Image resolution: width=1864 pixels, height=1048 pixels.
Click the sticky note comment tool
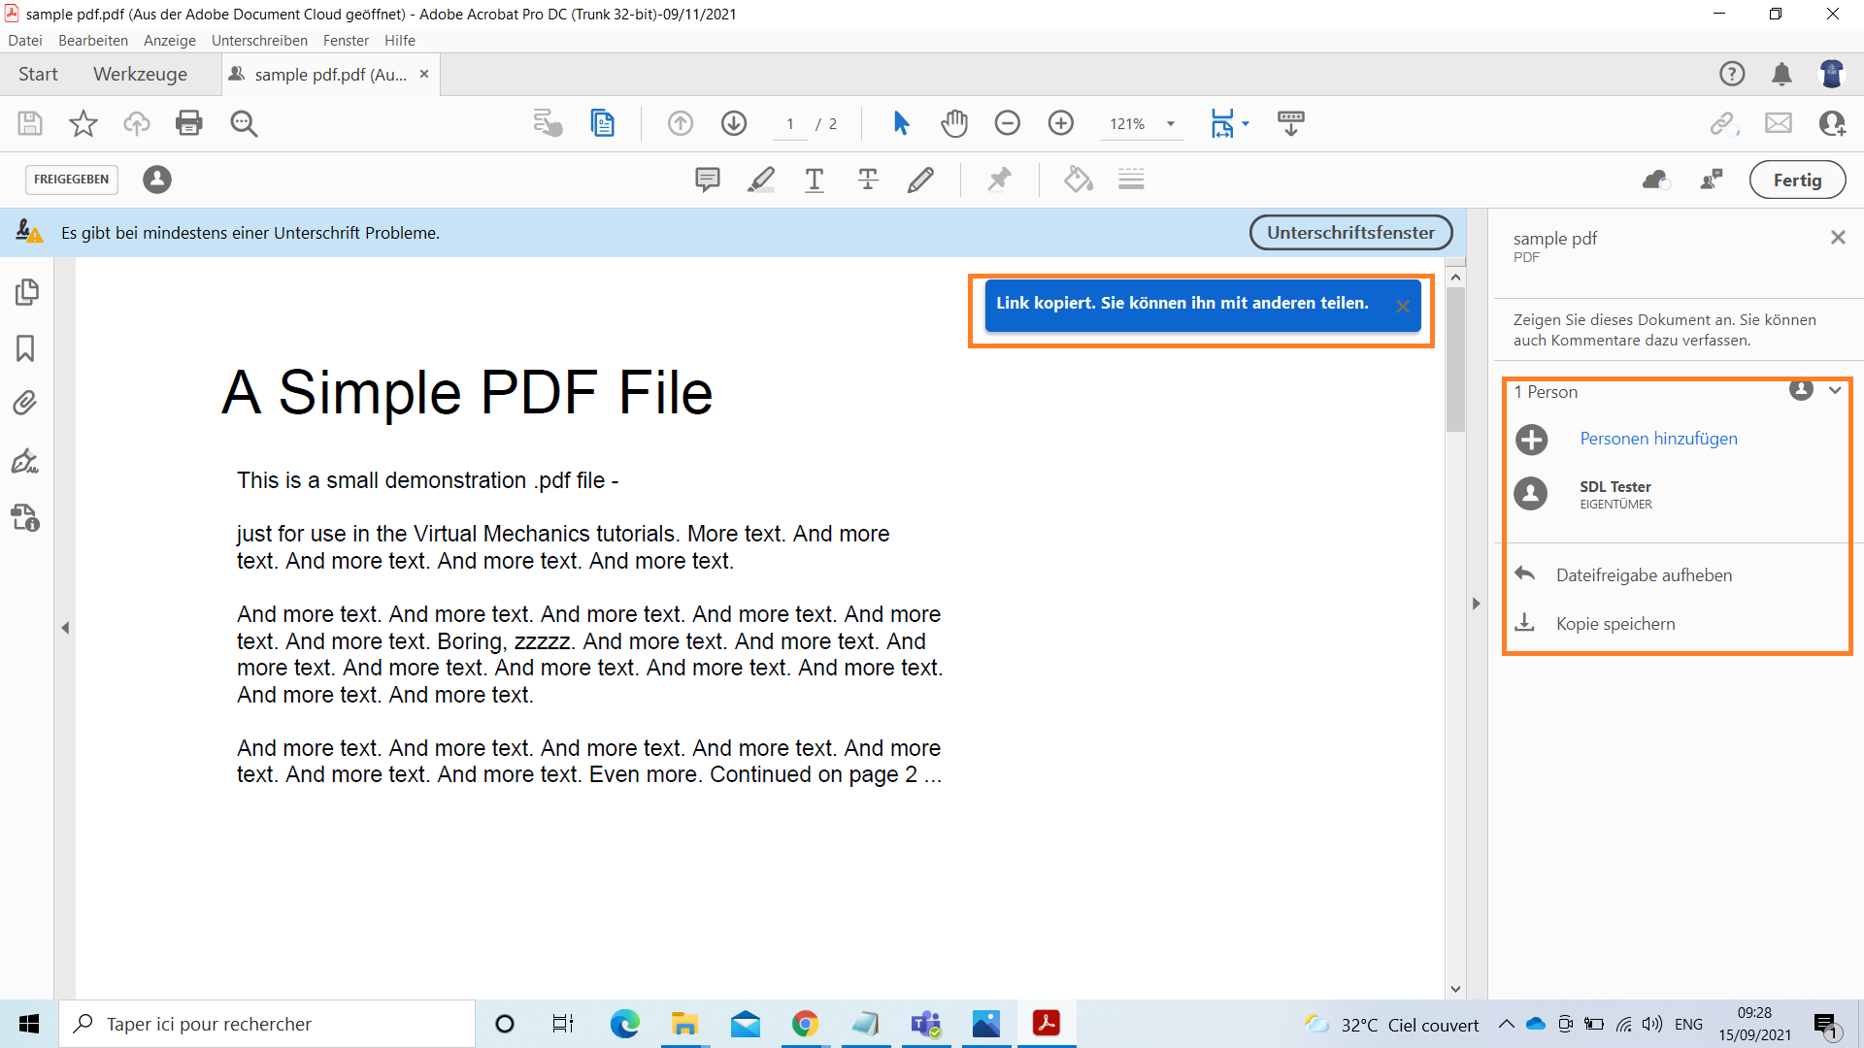[707, 180]
